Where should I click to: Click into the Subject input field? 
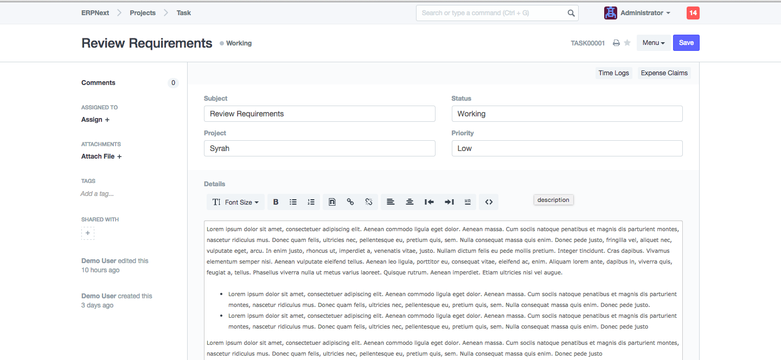tap(319, 114)
